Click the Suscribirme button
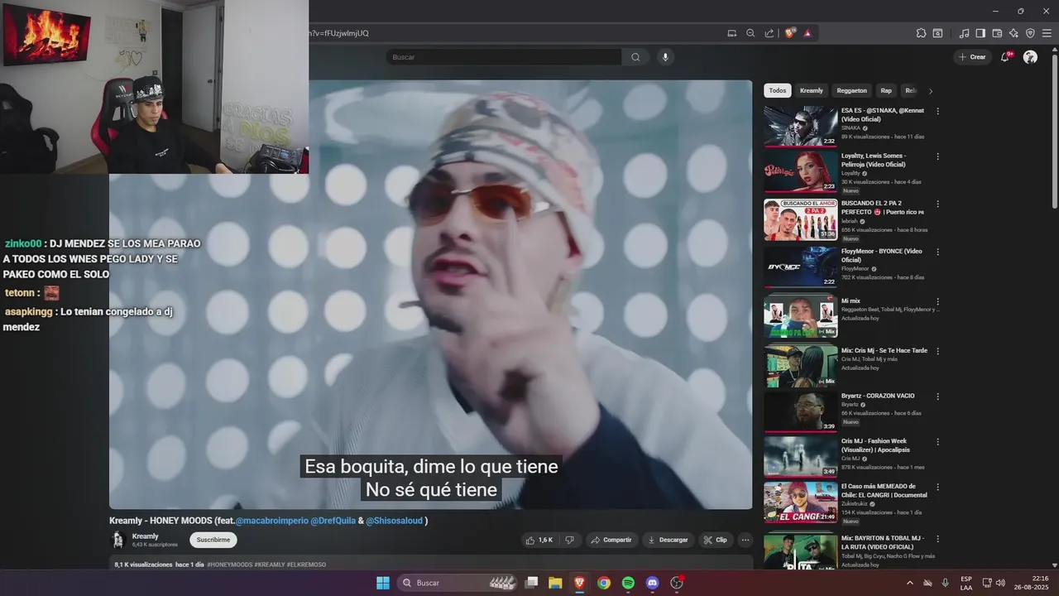This screenshot has width=1059, height=596. click(x=213, y=540)
